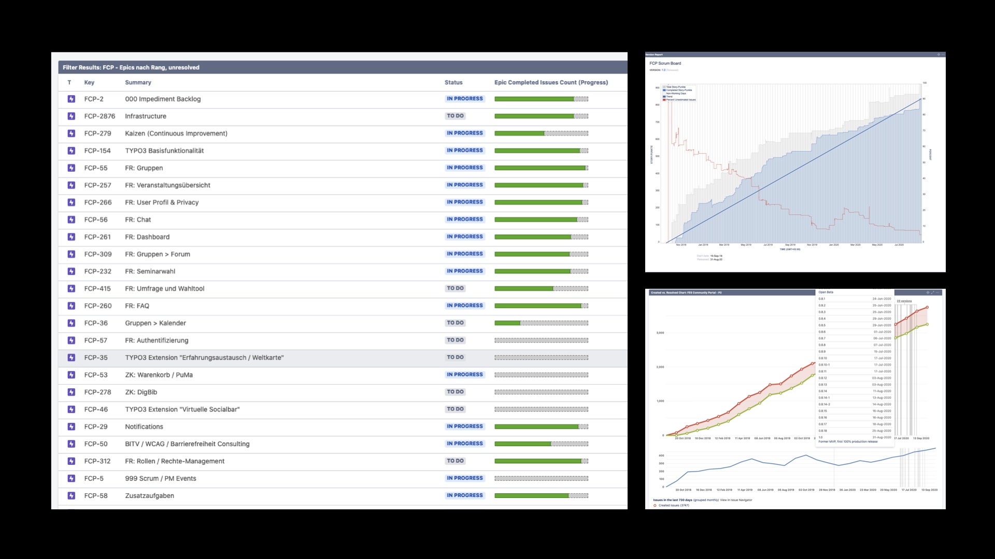Viewport: 995px width, 559px height.
Task: Expand the 23 versions marker on chart
Action: pyautogui.click(x=904, y=301)
